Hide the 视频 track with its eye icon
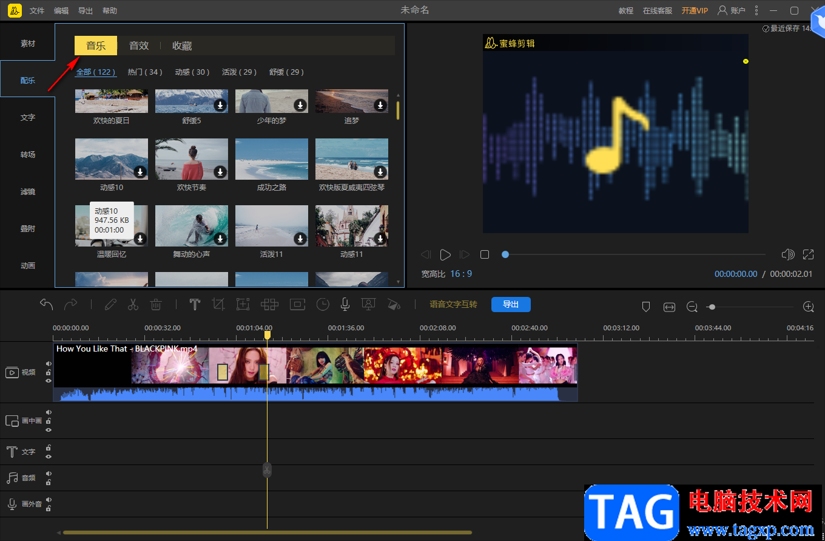Image resolution: width=825 pixels, height=541 pixels. click(49, 381)
